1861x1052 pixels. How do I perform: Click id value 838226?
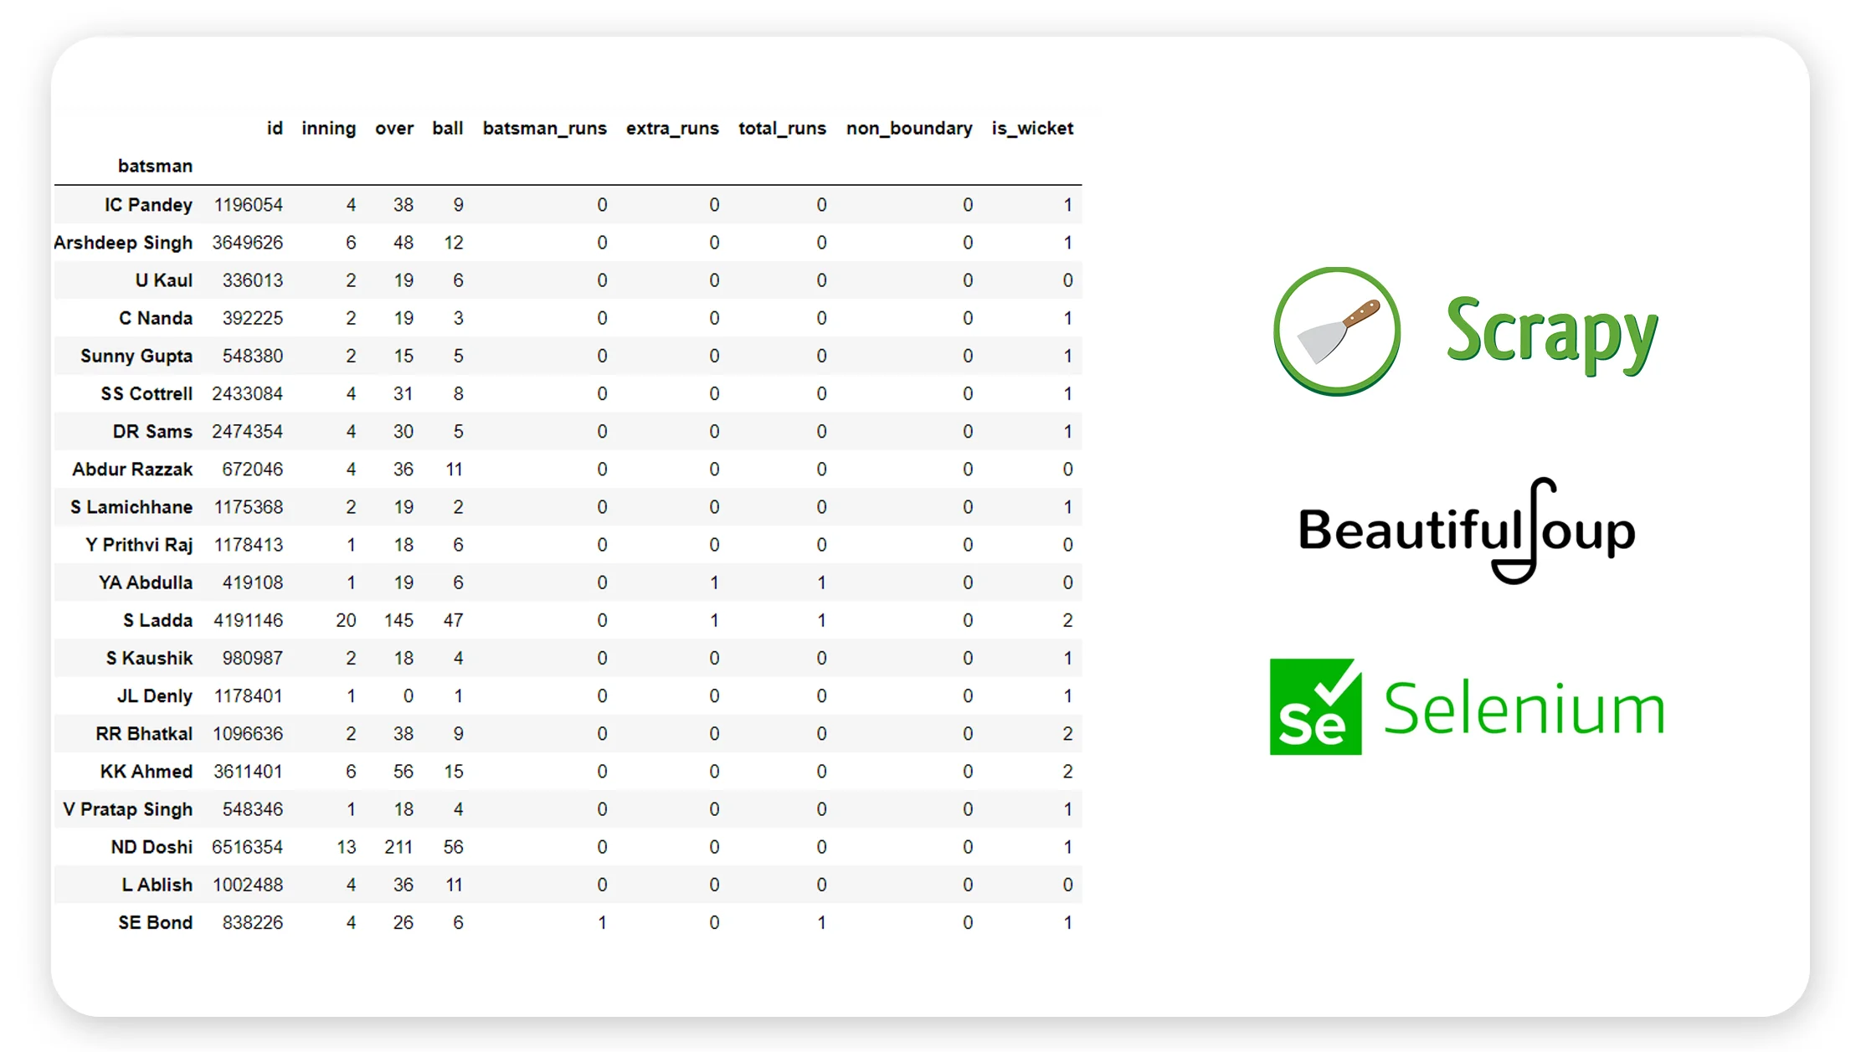(x=253, y=922)
